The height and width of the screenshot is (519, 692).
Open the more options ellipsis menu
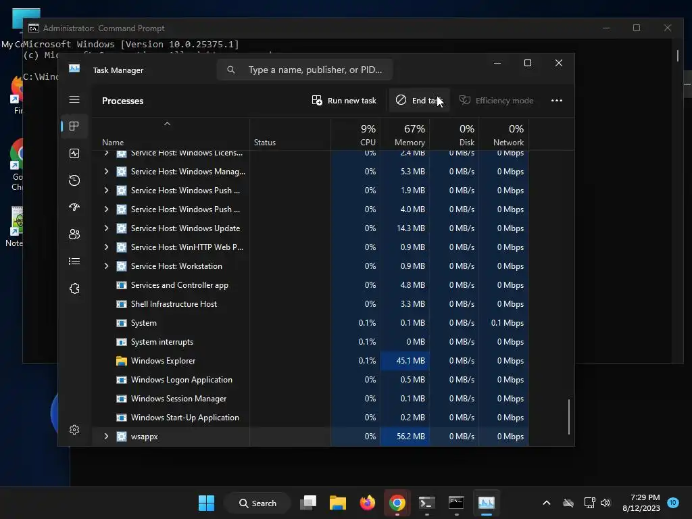point(557,101)
